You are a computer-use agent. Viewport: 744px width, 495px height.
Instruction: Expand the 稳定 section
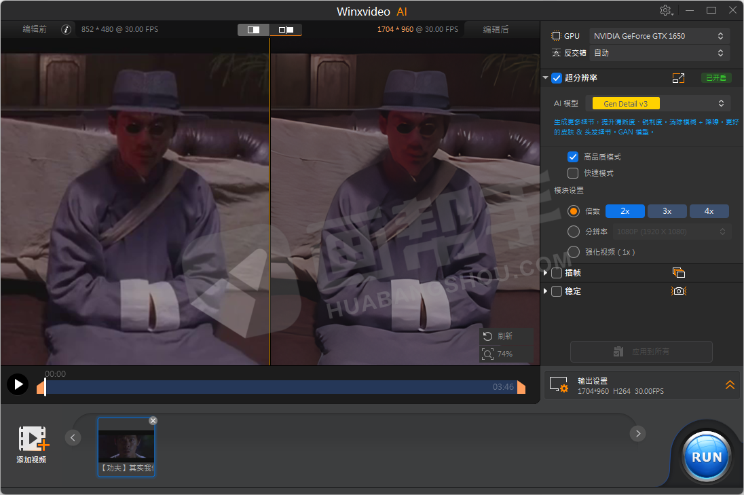(545, 291)
